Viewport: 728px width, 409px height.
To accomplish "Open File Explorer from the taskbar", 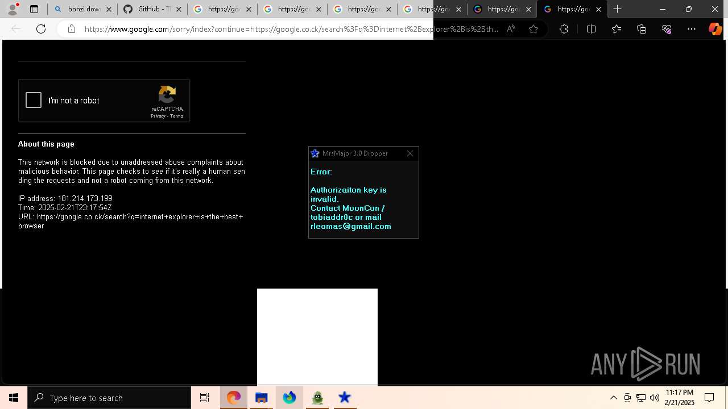I will (x=262, y=398).
